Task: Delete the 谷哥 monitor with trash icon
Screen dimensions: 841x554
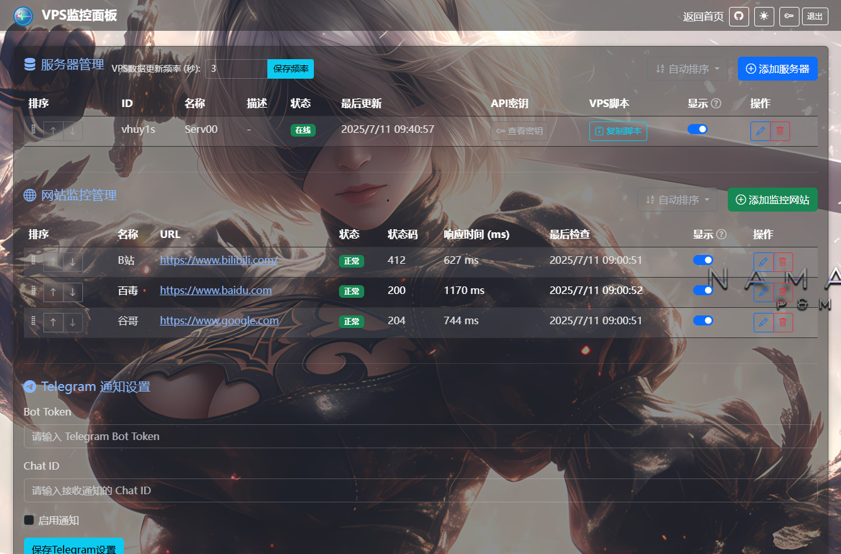Action: tap(783, 322)
